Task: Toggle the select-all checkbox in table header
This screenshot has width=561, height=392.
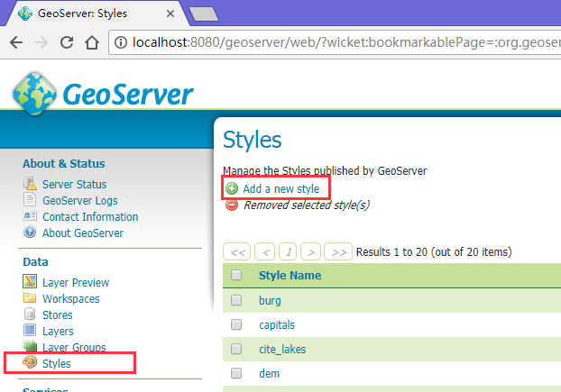Action: tap(236, 275)
